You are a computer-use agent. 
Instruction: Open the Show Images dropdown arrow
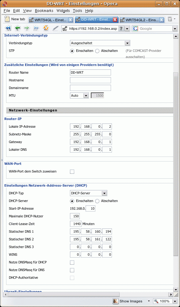(149, 301)
